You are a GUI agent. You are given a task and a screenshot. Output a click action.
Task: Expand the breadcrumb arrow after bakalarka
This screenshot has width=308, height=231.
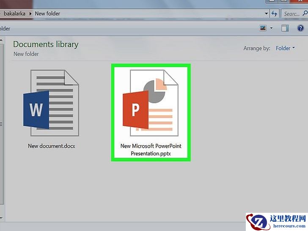pos(30,14)
